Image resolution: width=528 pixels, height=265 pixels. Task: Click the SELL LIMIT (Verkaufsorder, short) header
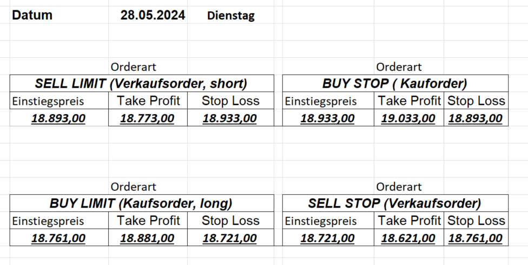pyautogui.click(x=141, y=84)
